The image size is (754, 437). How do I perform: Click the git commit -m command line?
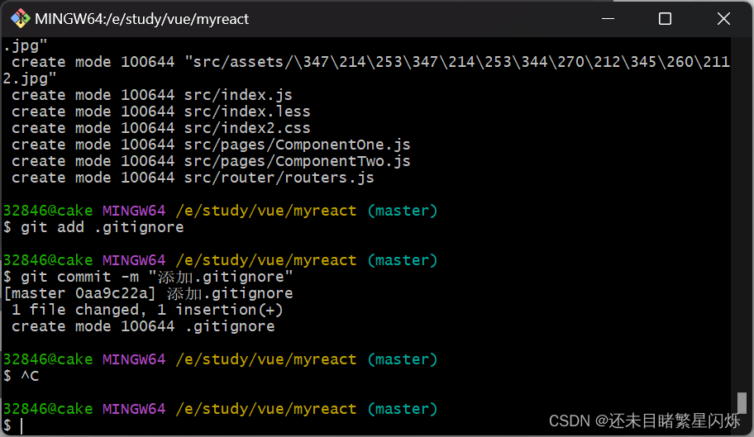[x=148, y=277]
